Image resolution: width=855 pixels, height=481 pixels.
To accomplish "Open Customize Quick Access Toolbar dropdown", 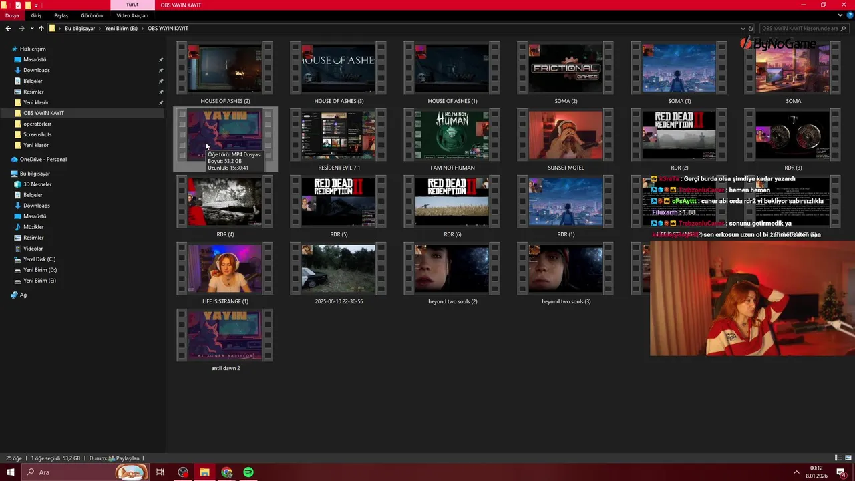I will pos(36,5).
